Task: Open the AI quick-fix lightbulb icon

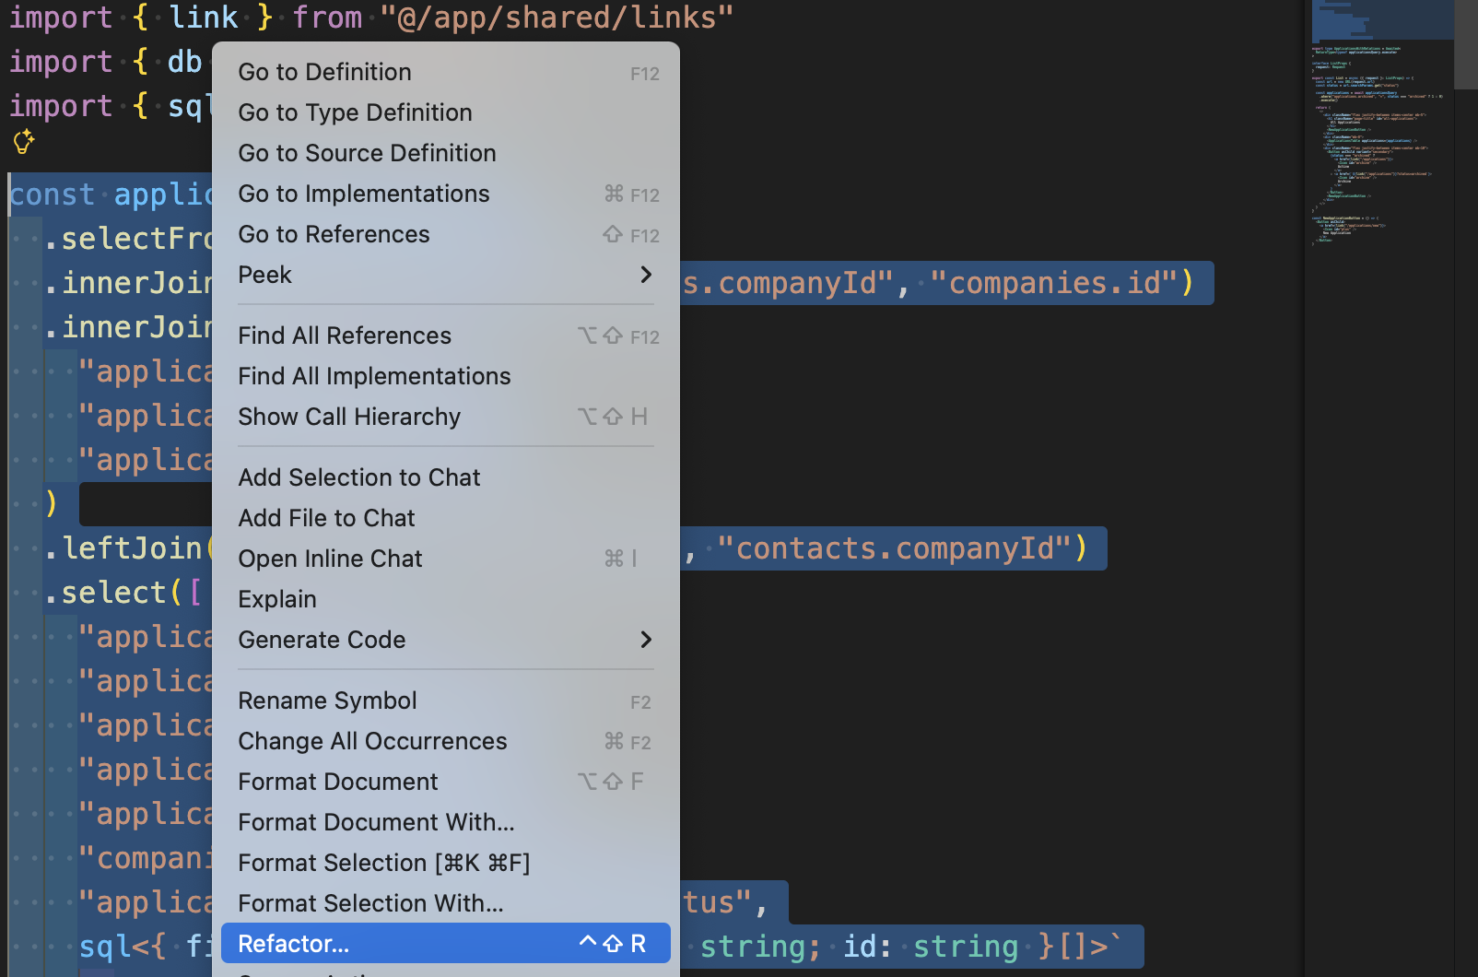Action: click(x=24, y=141)
